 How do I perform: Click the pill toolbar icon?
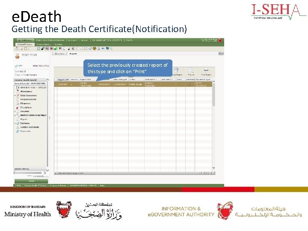[43, 48]
